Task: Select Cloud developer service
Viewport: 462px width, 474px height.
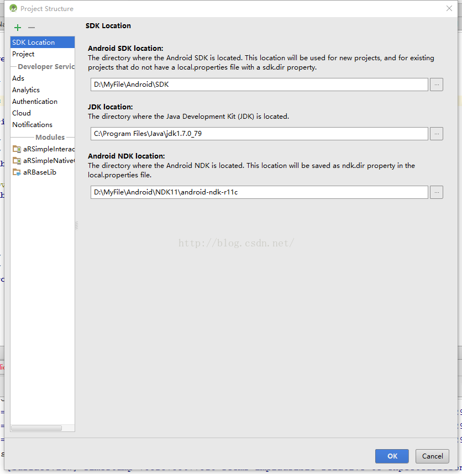Action: pyautogui.click(x=43, y=113)
